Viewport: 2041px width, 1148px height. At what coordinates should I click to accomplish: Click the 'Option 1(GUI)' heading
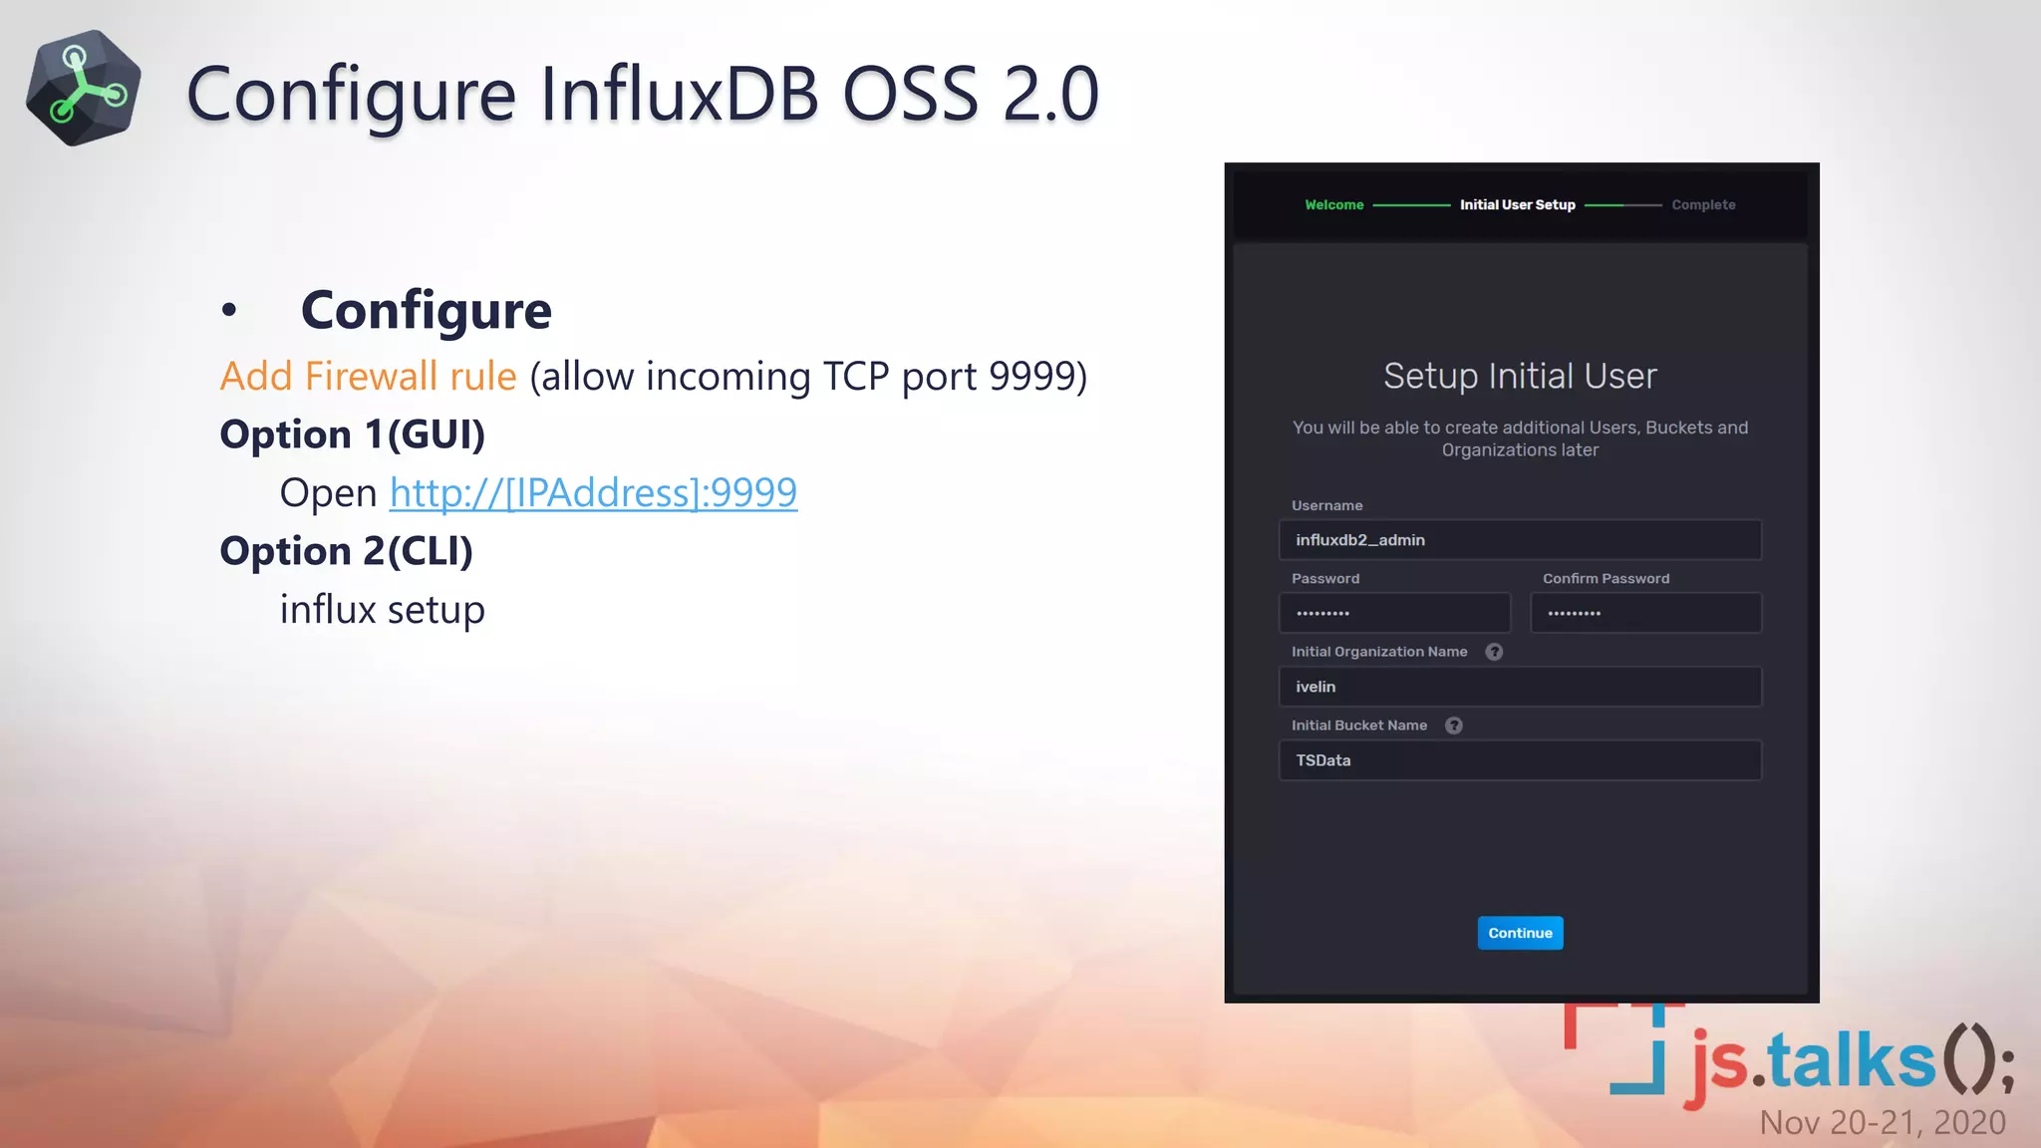coord(352,434)
